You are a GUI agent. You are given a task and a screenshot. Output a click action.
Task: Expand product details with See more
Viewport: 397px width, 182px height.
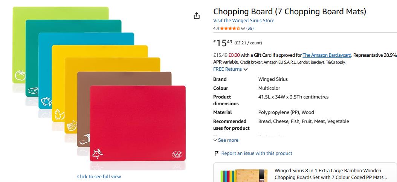click(x=226, y=140)
